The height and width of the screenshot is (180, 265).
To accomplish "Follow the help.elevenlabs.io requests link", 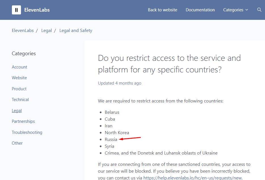I will [x=193, y=178].
